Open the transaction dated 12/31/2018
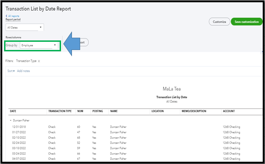Screen dimensions: 265x164 [x=19, y=127]
